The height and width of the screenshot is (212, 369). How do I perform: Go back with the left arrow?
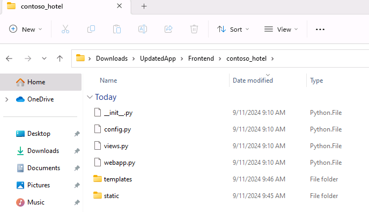[x=9, y=59]
